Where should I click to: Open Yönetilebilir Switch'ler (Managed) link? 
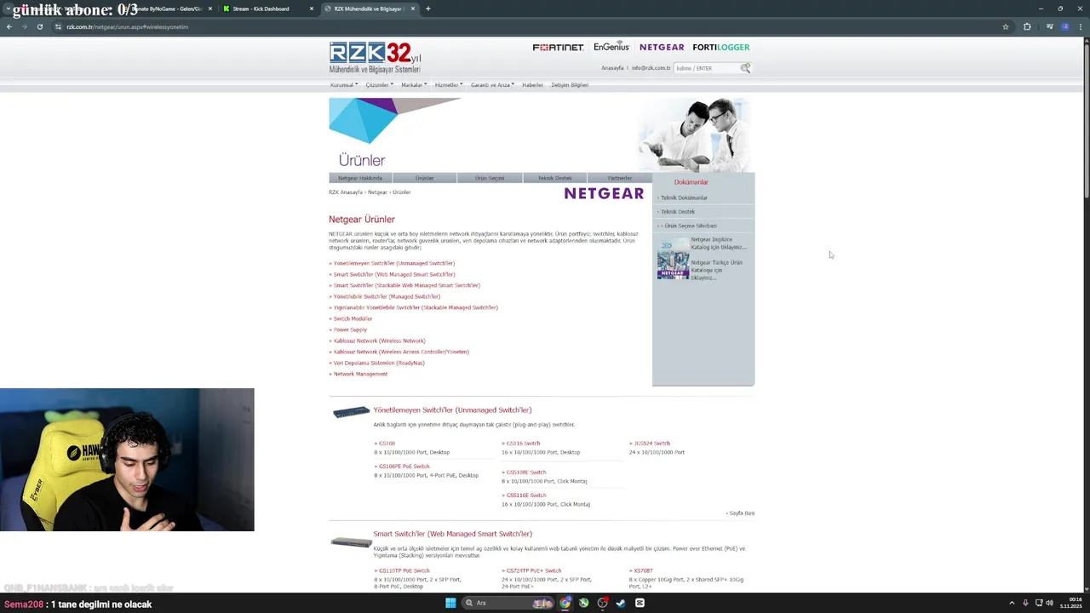click(x=385, y=296)
